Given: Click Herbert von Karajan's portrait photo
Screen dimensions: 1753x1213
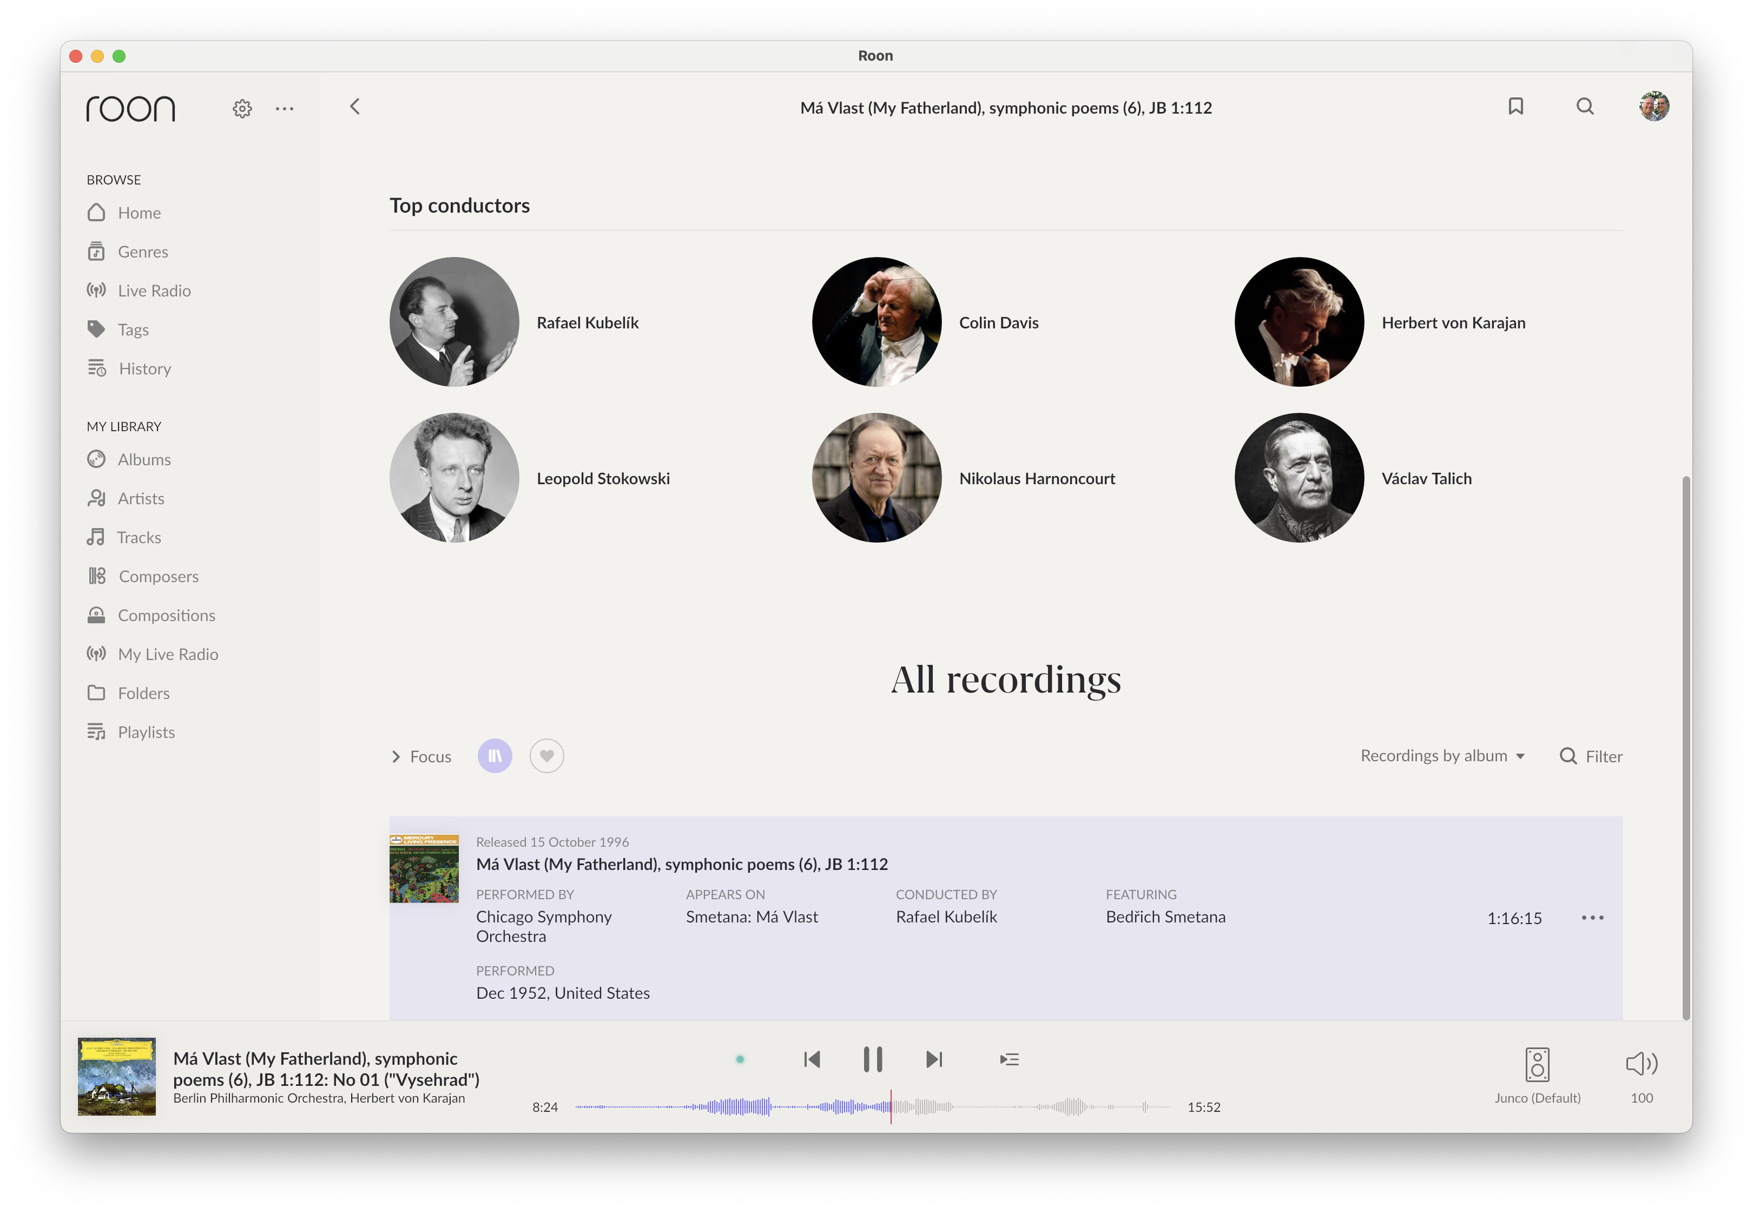Looking at the screenshot, I should click(x=1300, y=321).
